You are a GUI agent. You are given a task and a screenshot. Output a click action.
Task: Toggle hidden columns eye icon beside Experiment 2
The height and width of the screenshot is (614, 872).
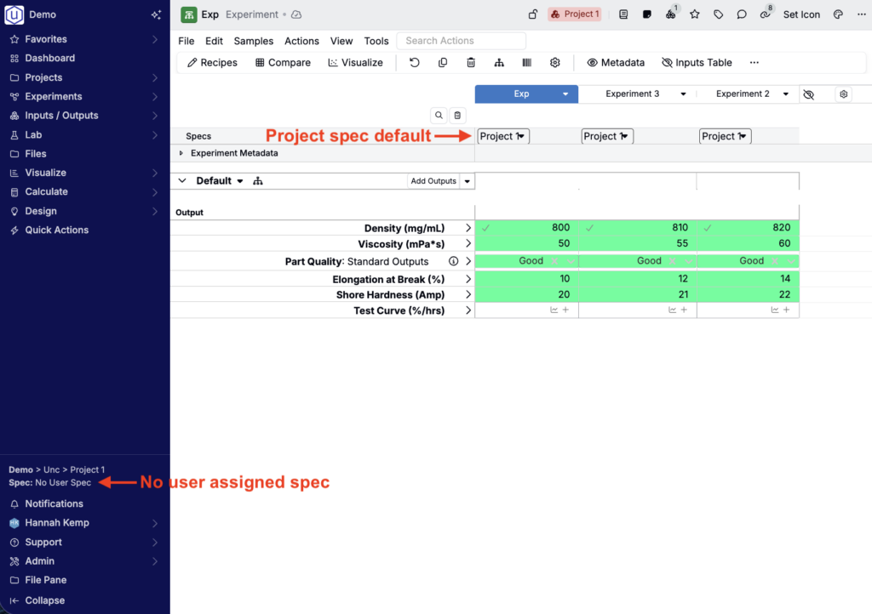[809, 94]
